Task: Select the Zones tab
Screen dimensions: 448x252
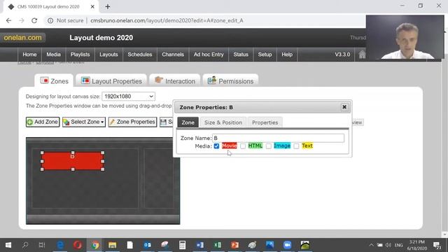Action: tap(54, 81)
